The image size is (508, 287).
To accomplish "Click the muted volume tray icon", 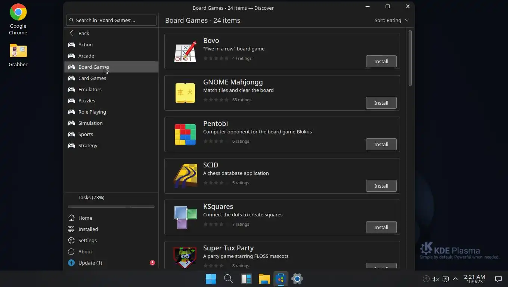I will tap(436, 279).
